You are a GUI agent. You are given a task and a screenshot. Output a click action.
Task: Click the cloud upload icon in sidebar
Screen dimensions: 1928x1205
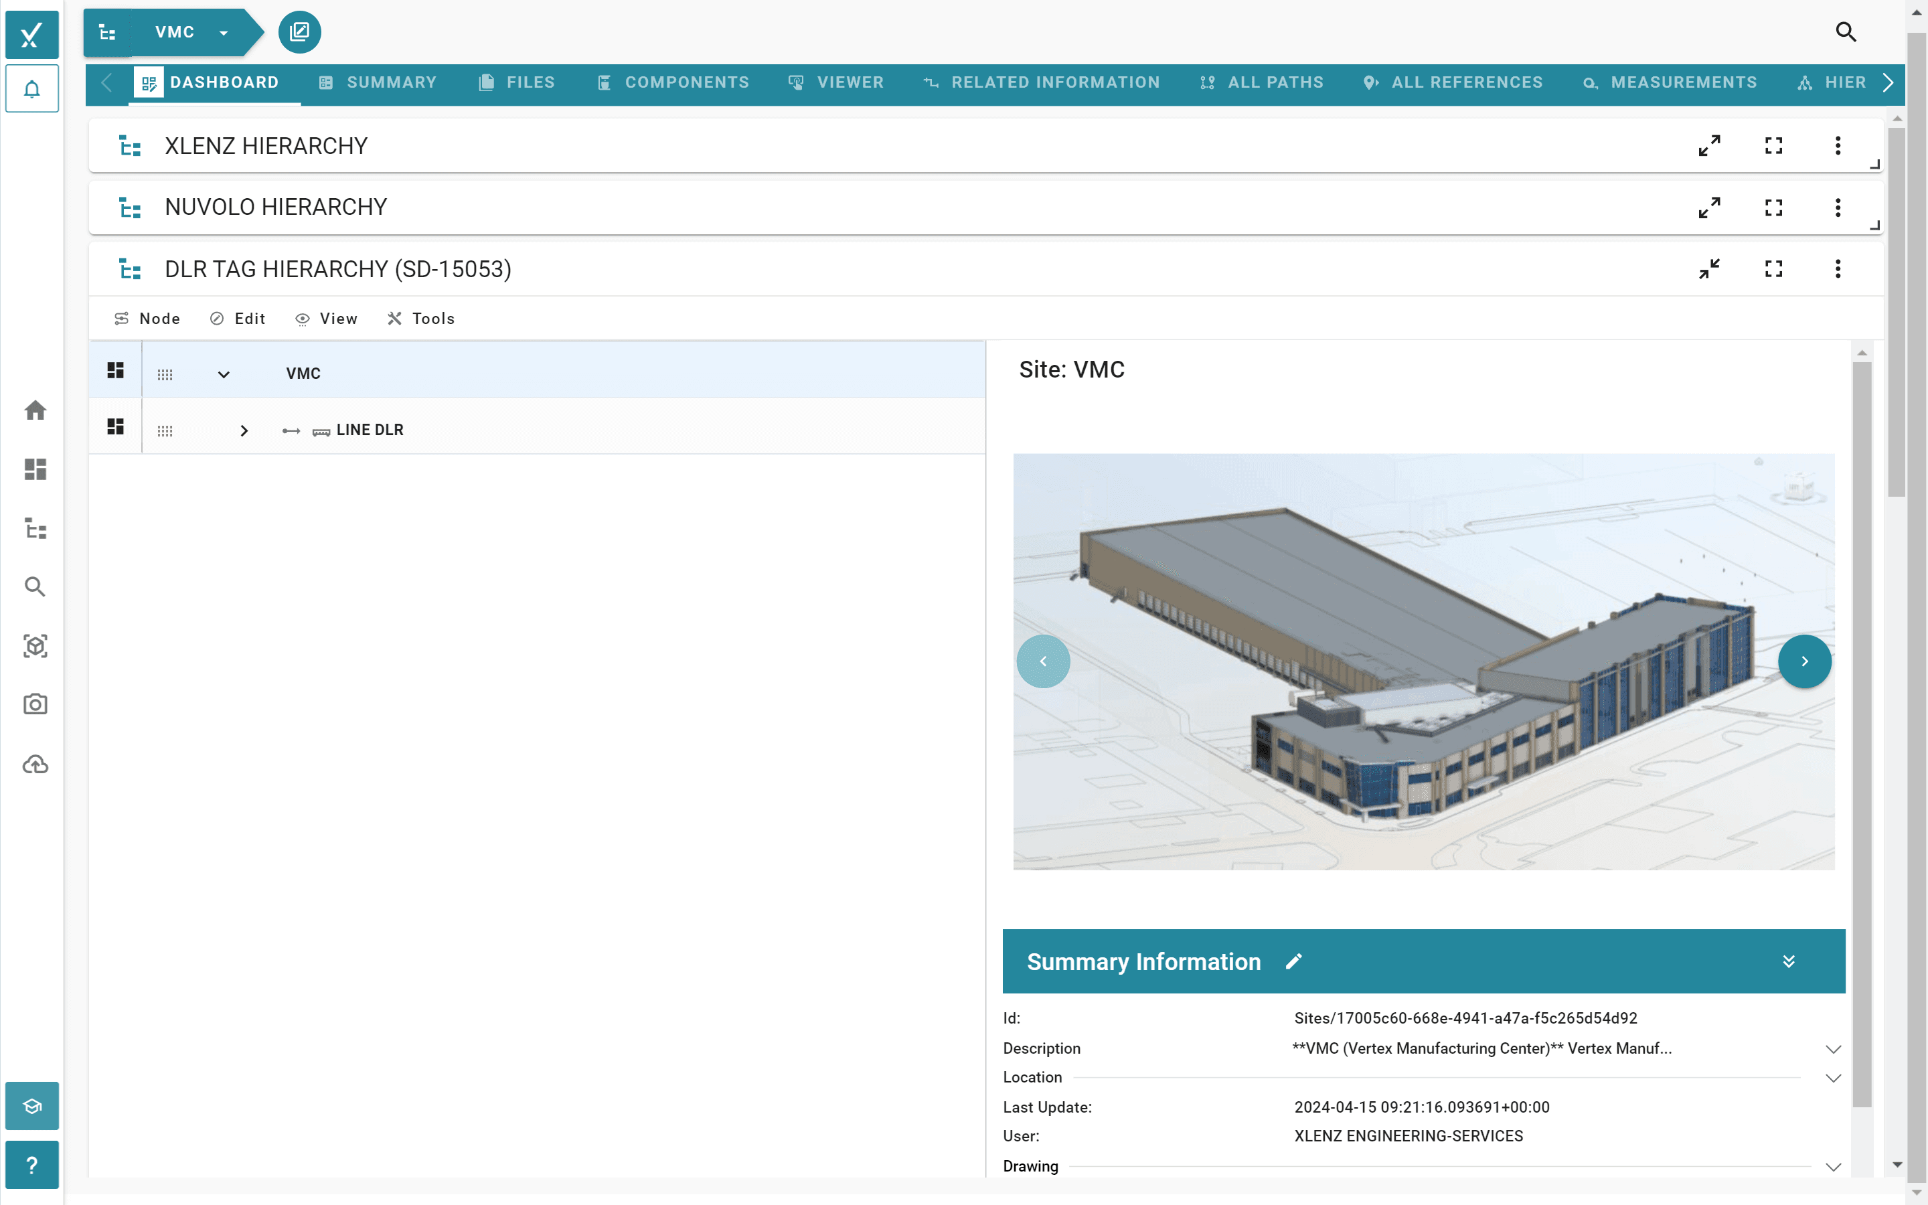tap(34, 765)
